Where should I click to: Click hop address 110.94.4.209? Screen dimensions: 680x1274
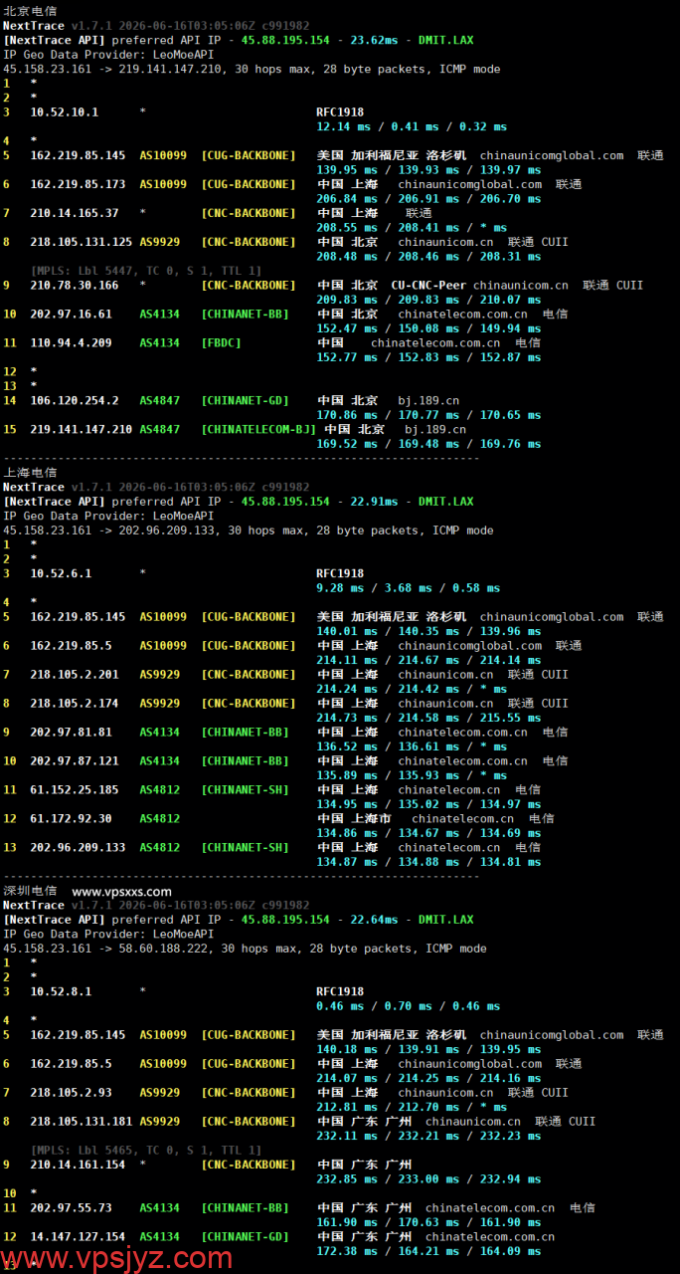point(72,342)
